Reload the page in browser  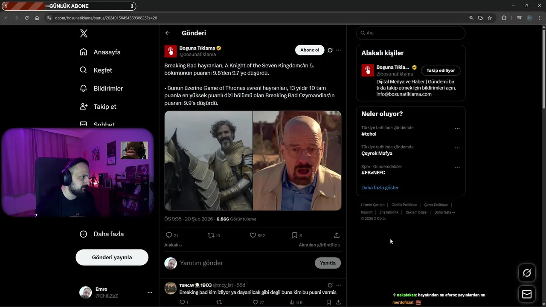26,18
